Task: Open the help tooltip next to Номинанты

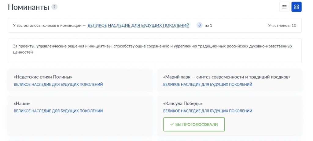Action: coord(54,7)
